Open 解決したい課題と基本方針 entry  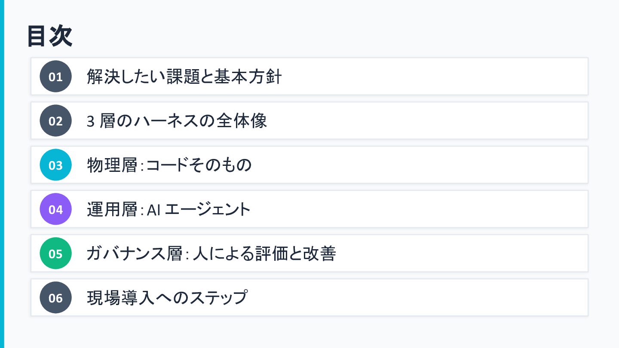184,77
